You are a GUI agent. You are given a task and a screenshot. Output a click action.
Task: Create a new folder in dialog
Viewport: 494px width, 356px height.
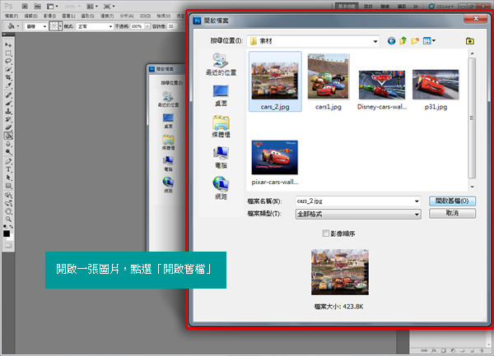pyautogui.click(x=415, y=41)
